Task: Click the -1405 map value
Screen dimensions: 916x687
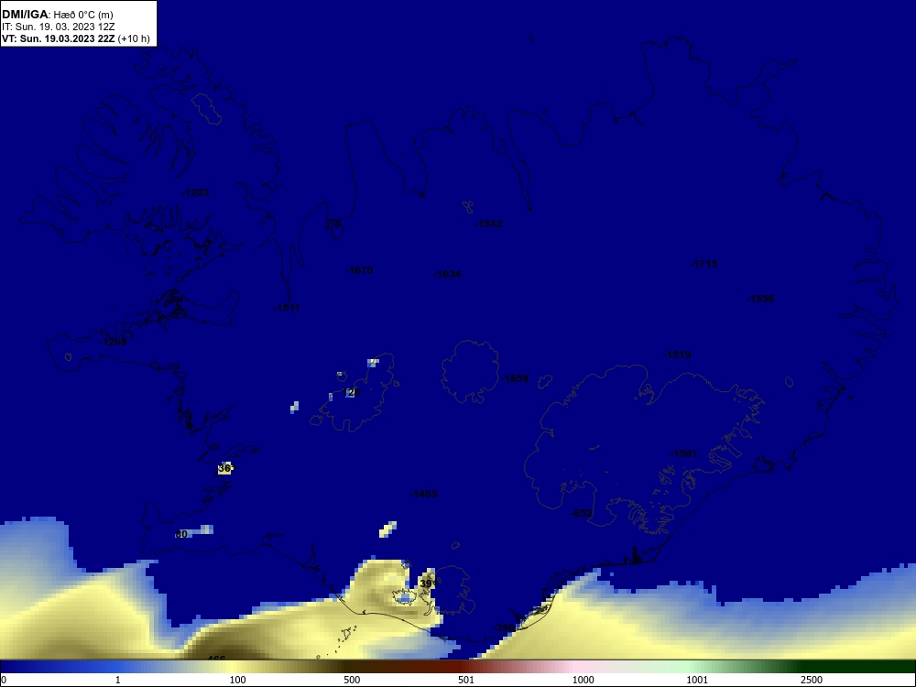Action: 423,494
